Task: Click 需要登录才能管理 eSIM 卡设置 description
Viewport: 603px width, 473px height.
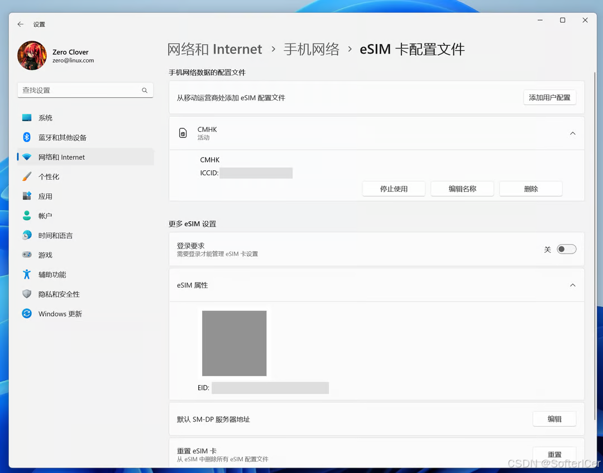Action: pyautogui.click(x=217, y=254)
